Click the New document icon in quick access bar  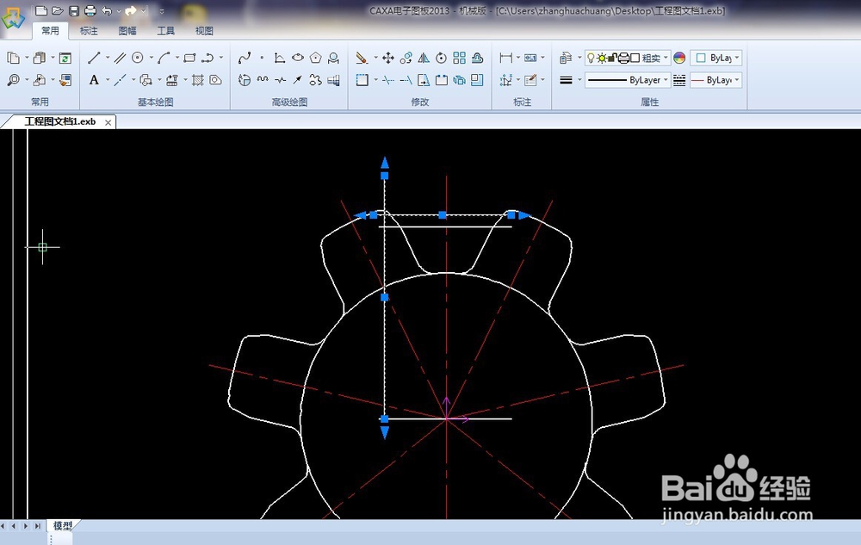pos(40,10)
